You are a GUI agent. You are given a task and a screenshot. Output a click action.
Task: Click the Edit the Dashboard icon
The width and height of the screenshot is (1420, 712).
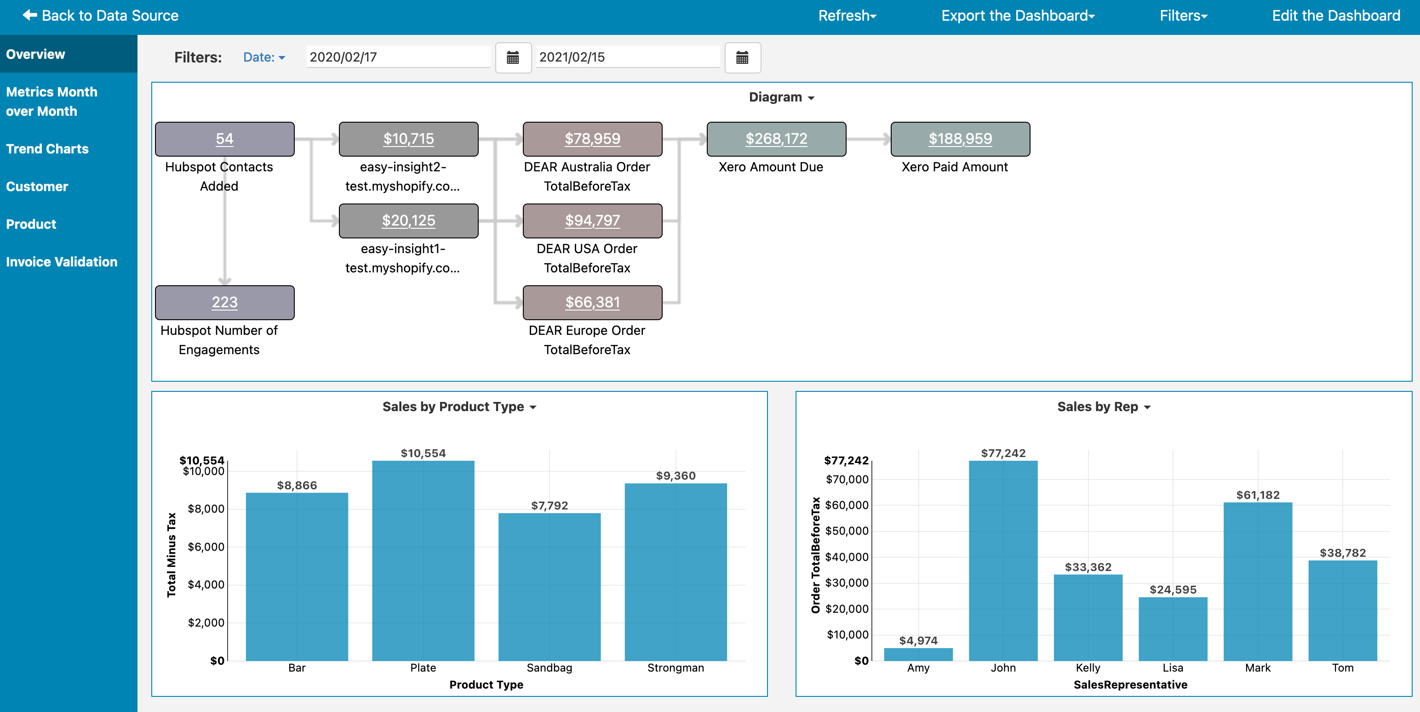[1337, 16]
